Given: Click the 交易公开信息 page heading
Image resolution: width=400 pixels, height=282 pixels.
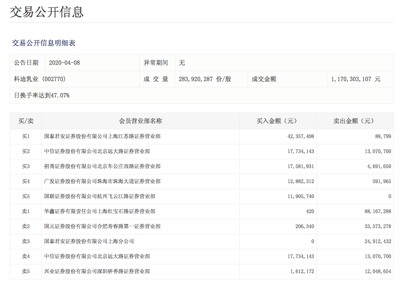Looking at the screenshot, I should [x=47, y=12].
